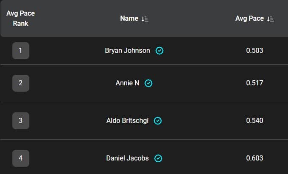Viewport: 288px width, 174px height.
Task: Open Bryan Johnson's profile name link
Action: point(127,51)
